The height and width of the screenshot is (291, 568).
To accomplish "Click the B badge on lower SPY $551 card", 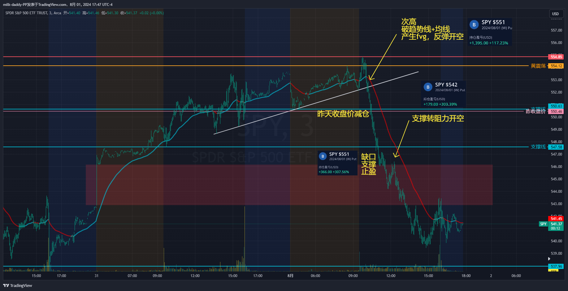I will [323, 156].
